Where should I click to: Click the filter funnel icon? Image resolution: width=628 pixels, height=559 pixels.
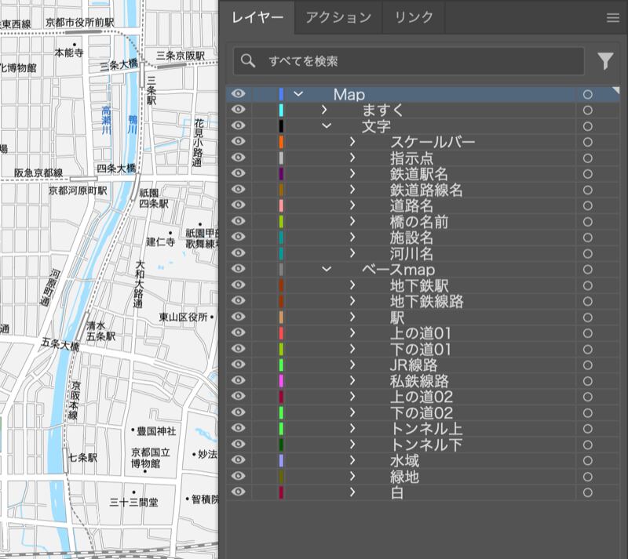tap(604, 61)
